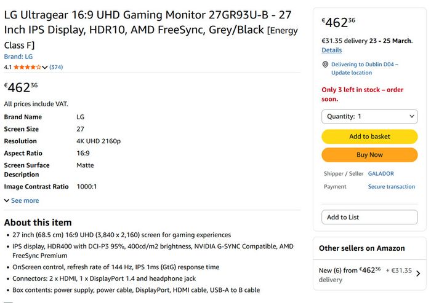Open the Other sellers arrow chevron
Viewport: 431px width, 303px height.
click(x=418, y=273)
